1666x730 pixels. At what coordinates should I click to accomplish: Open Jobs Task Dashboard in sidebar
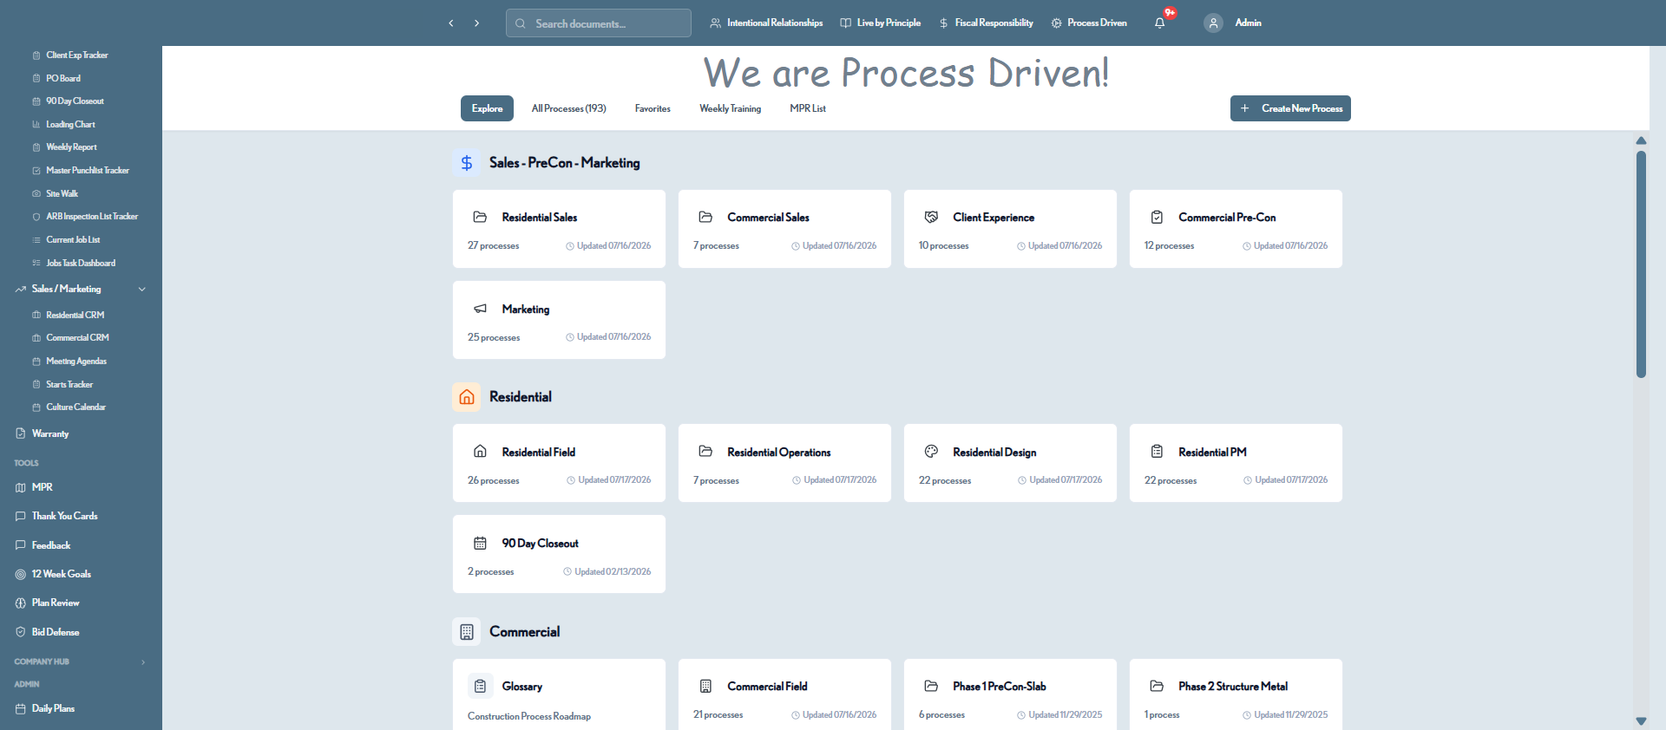click(80, 263)
